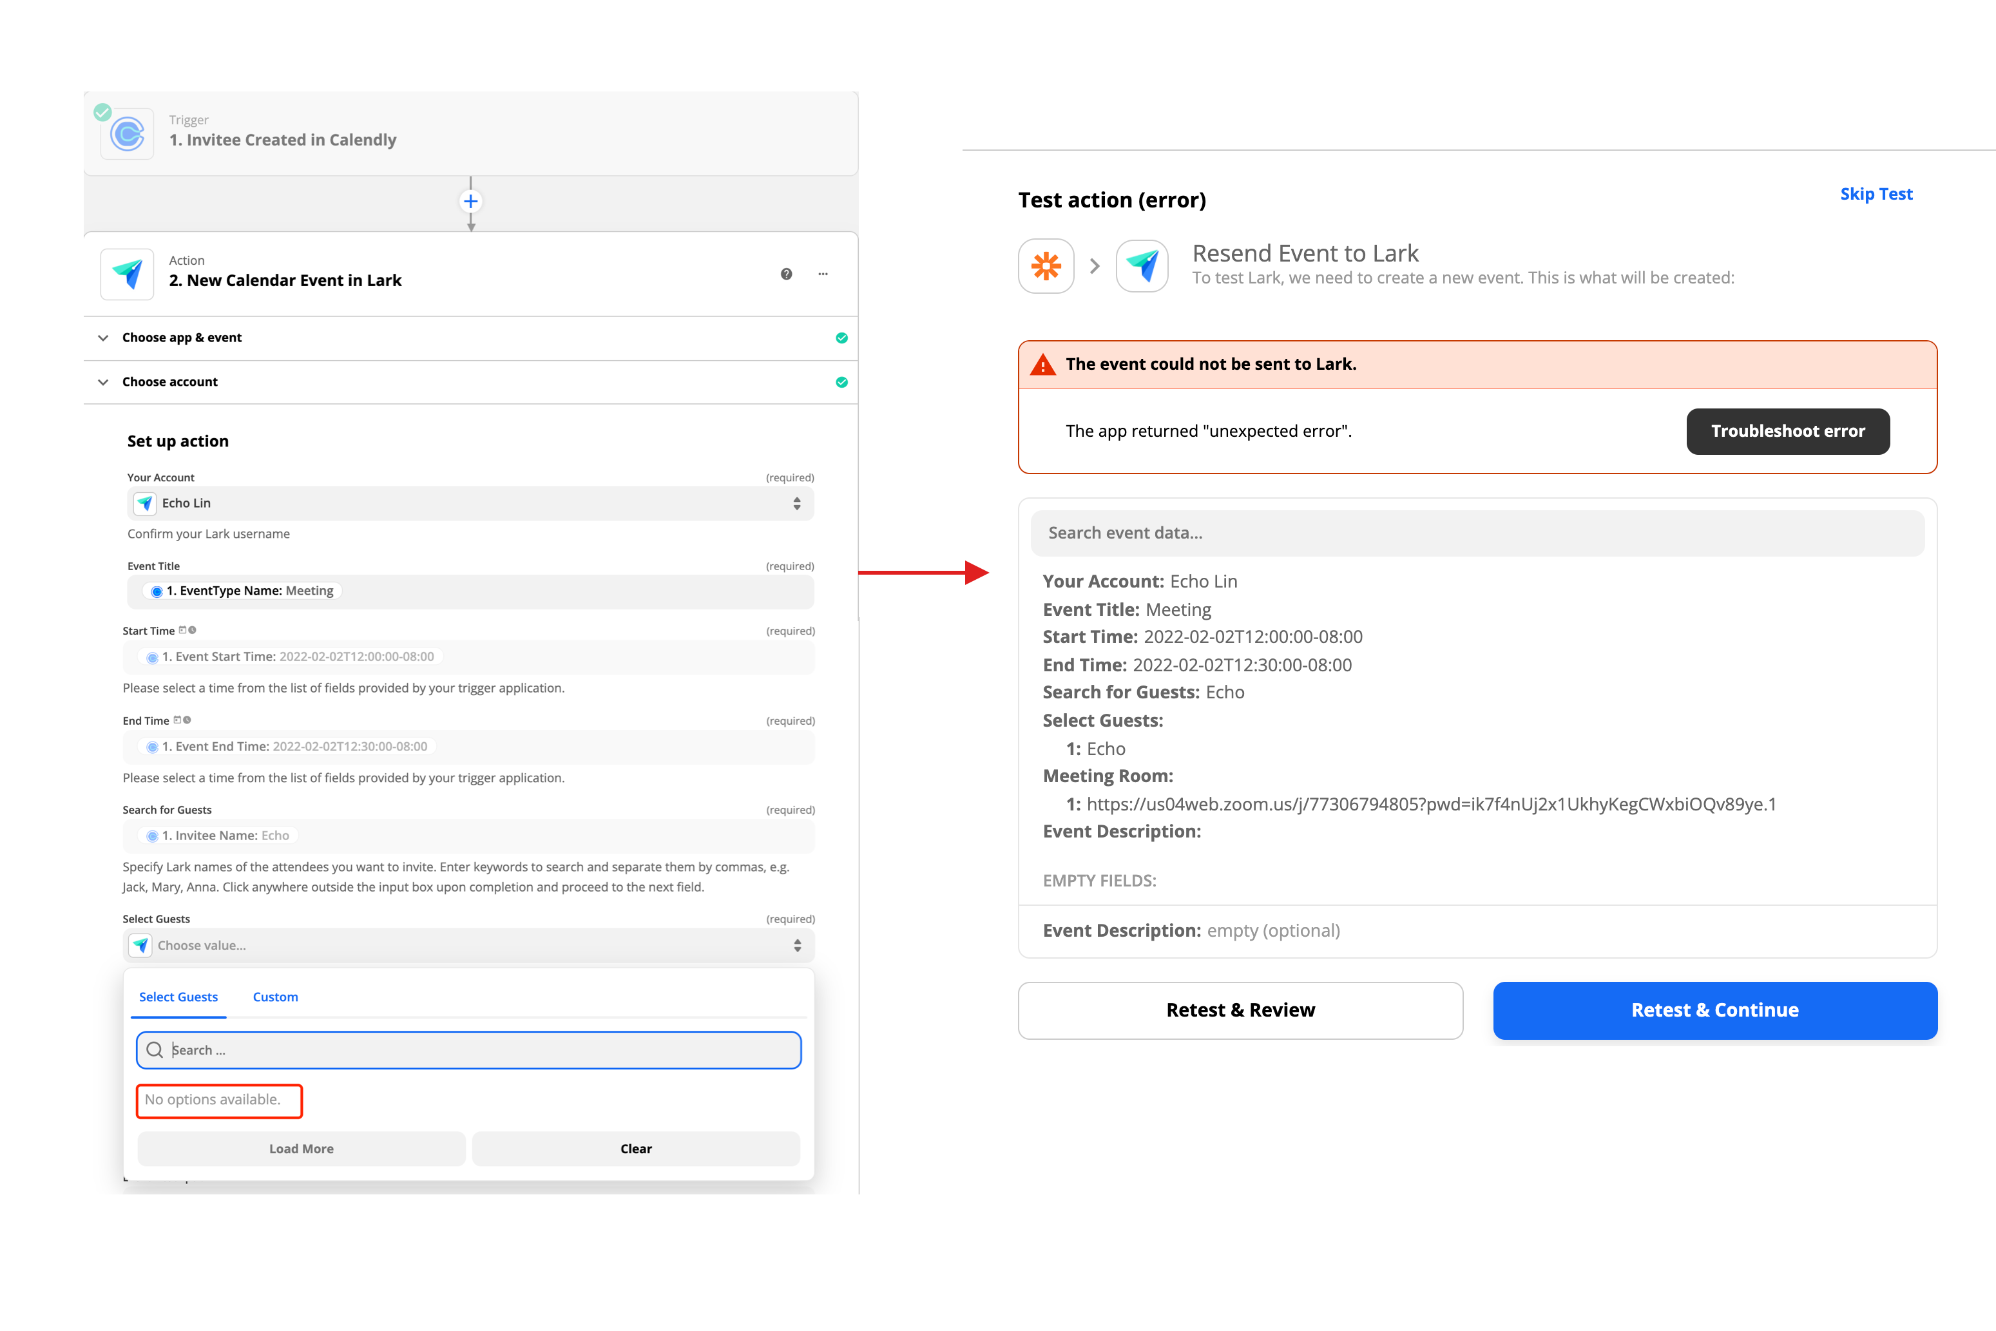Viewport: 1996px width, 1331px height.
Task: Click the End Time field type icons
Action: [x=182, y=720]
